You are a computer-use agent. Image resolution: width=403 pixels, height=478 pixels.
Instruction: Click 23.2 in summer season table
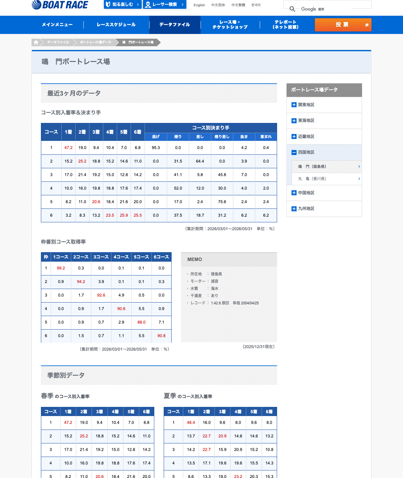[238, 477]
